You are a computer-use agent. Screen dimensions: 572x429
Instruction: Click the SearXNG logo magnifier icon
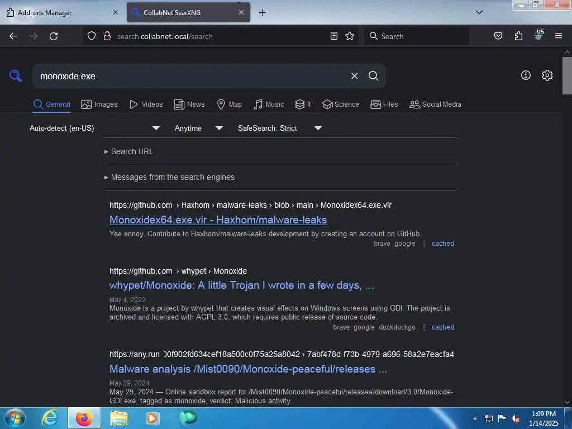pos(16,76)
